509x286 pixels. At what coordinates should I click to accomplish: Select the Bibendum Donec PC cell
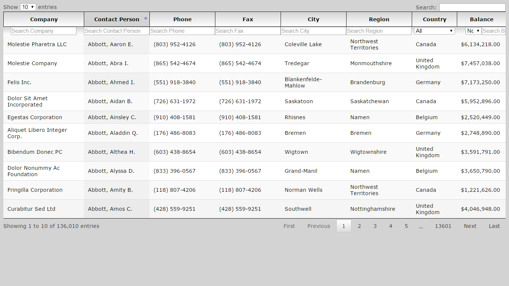click(44, 152)
